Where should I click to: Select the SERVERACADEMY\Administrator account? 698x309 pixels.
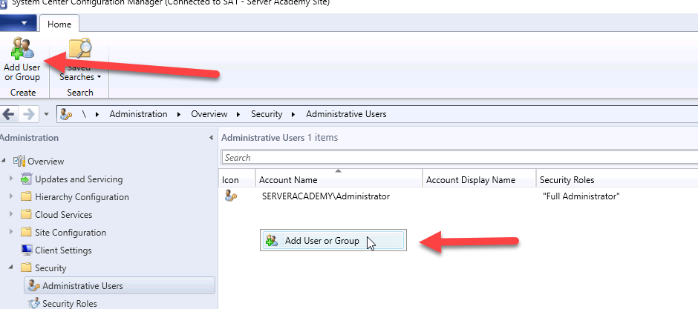326,196
